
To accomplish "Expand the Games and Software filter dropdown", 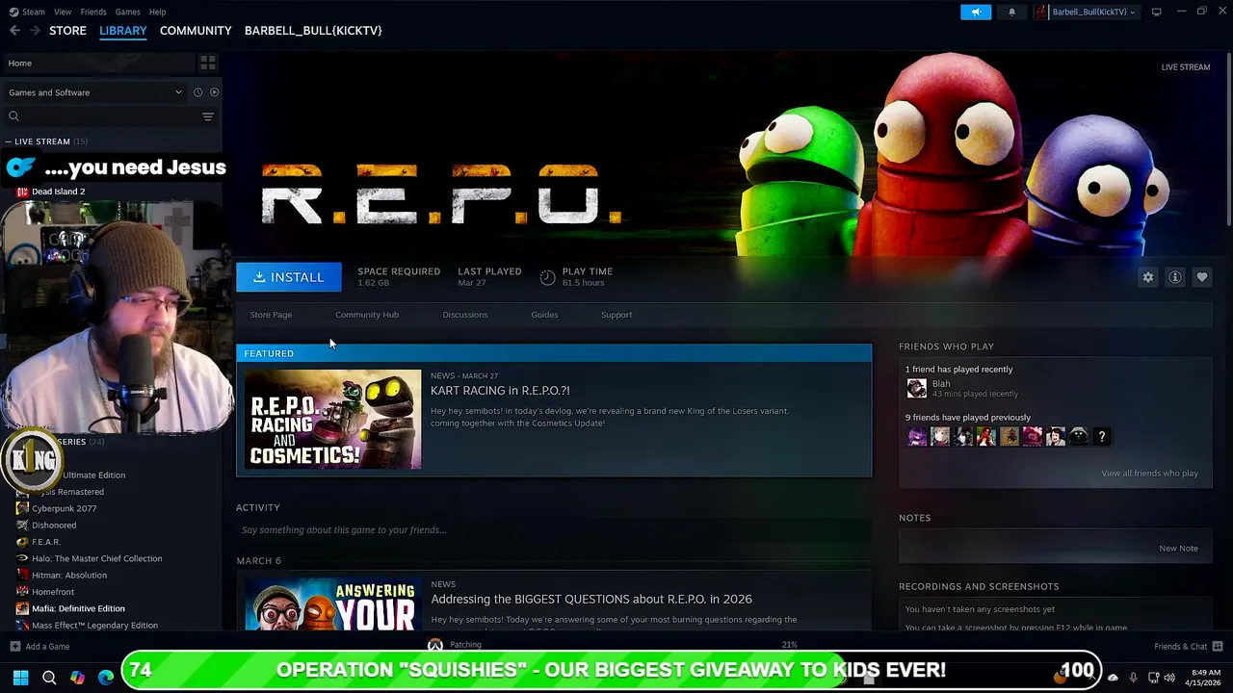I will click(94, 92).
